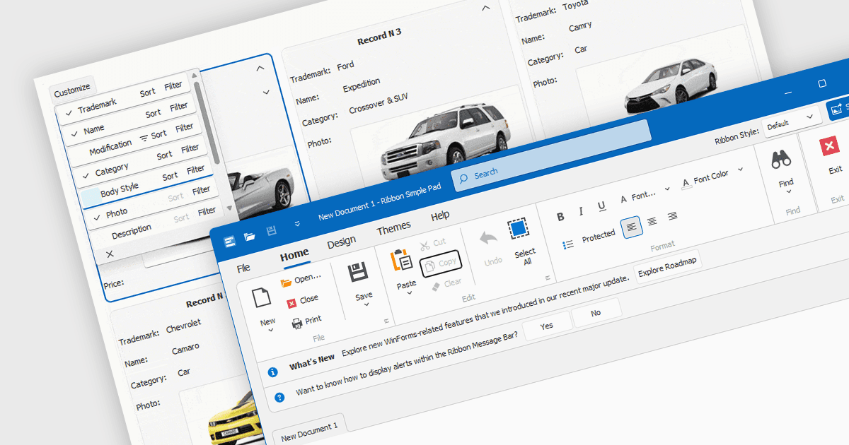Screen dimensions: 849x445
Task: Select the align left icon
Action: (x=632, y=227)
